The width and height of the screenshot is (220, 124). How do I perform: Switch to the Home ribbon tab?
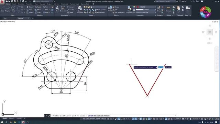[8, 4]
